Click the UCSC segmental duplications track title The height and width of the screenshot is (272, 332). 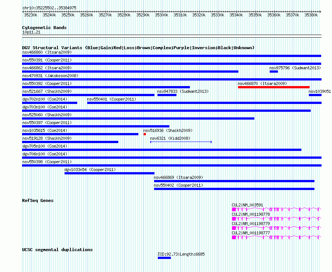coord(57,250)
